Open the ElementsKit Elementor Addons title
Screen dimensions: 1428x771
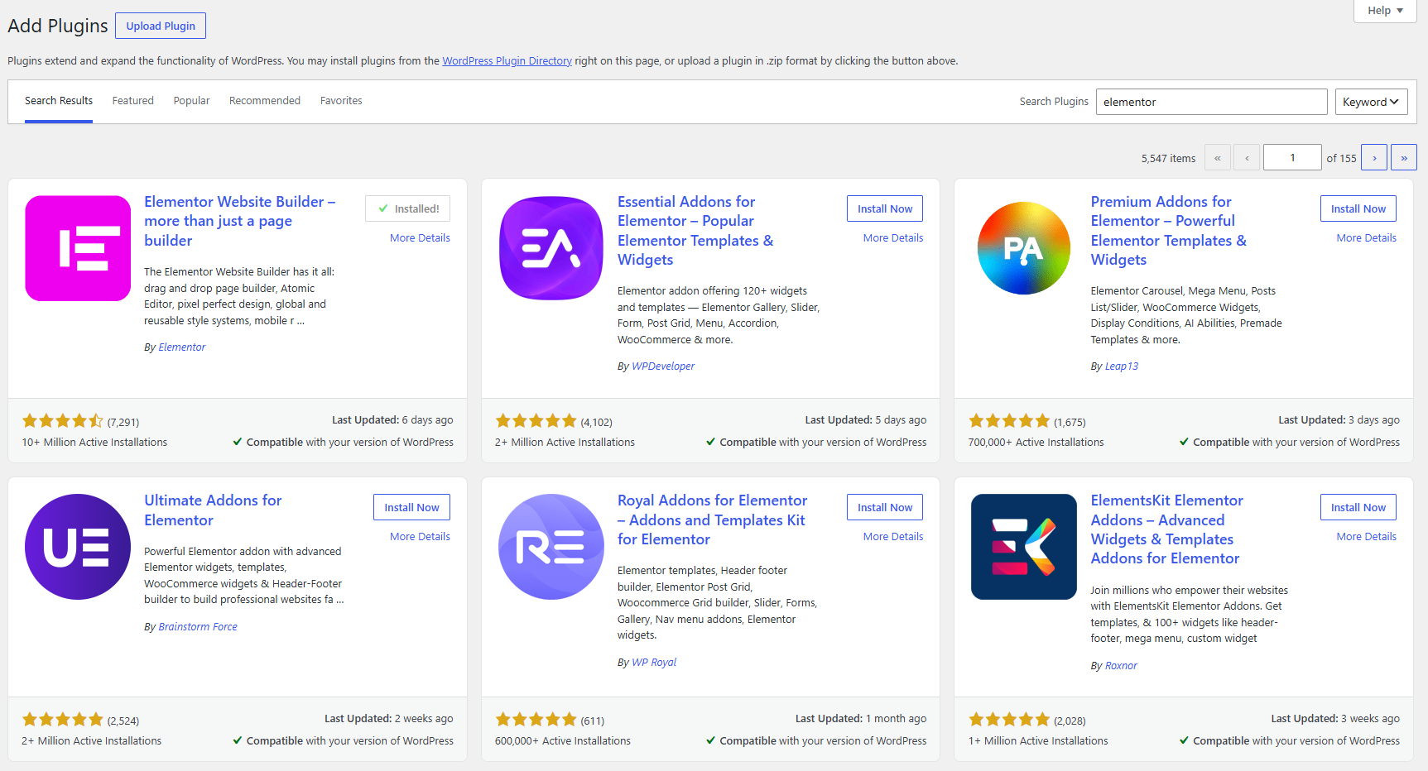point(1167,529)
